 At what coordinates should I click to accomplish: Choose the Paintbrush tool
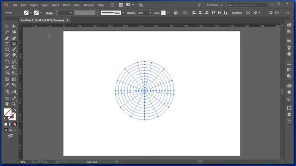click(14, 49)
